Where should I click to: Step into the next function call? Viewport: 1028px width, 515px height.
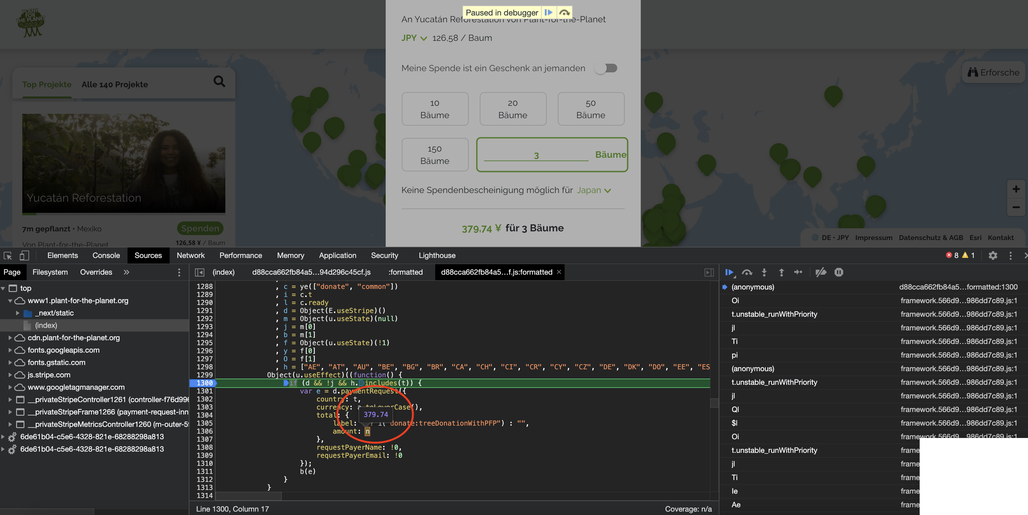(764, 273)
